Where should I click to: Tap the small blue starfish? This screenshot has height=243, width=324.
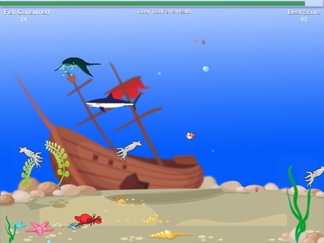pos(19,225)
